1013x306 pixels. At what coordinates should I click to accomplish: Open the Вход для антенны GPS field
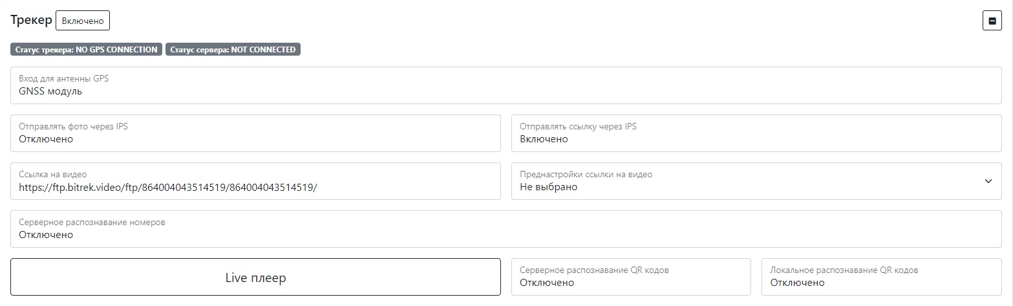click(x=506, y=85)
